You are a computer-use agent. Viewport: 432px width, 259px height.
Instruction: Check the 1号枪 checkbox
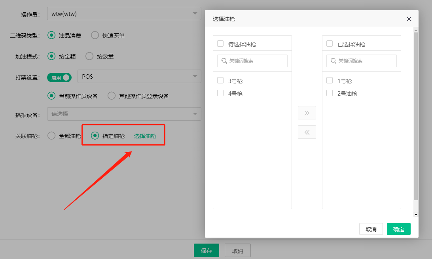[x=330, y=81]
